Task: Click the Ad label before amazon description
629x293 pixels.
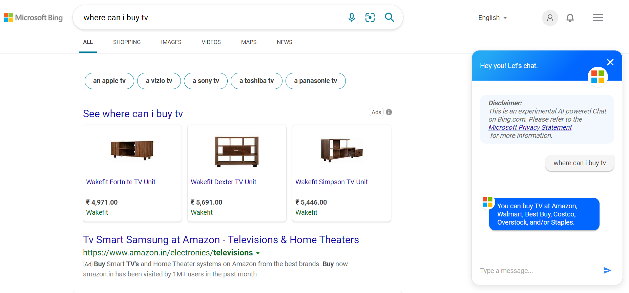Action: (88, 264)
